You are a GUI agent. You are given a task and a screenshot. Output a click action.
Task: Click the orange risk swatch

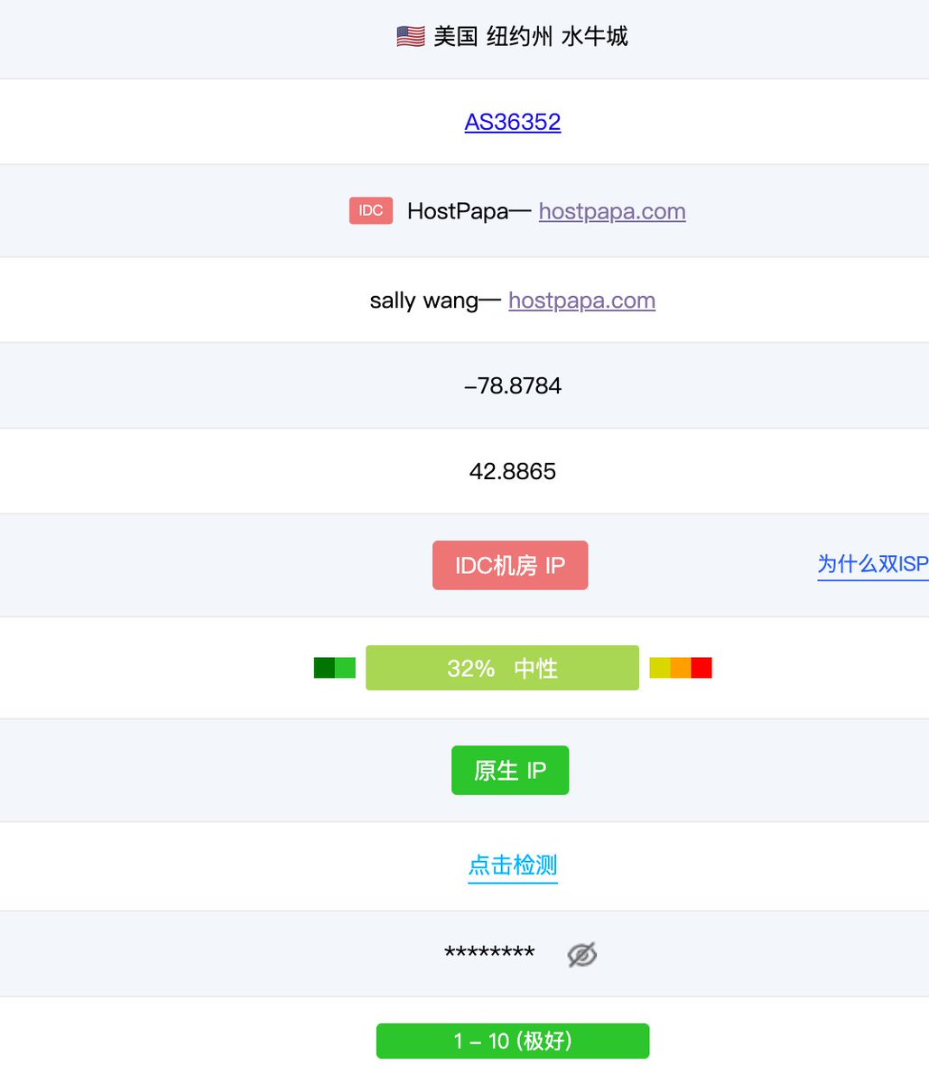(x=681, y=668)
